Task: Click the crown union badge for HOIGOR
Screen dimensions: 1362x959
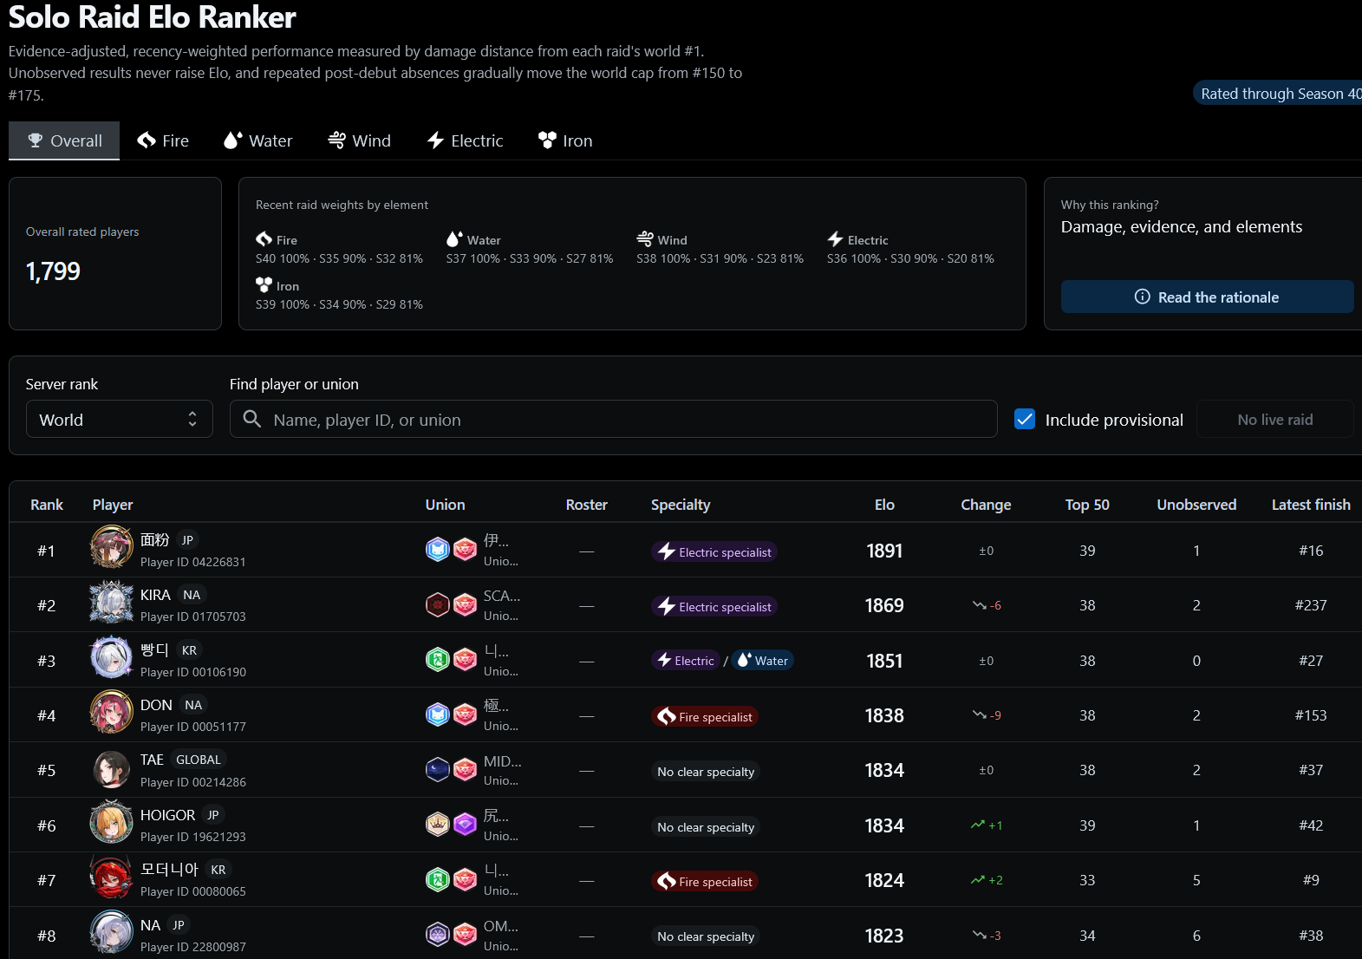Action: click(x=438, y=825)
